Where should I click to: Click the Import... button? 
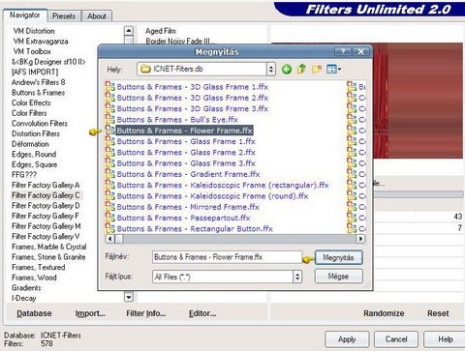90,313
